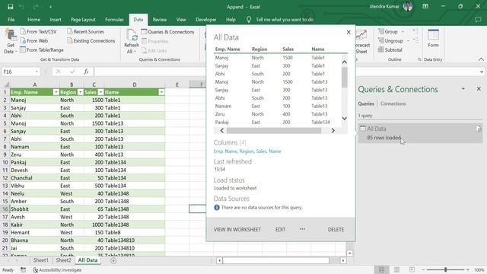Click Accessibility Investigate status item

[x=58, y=270]
